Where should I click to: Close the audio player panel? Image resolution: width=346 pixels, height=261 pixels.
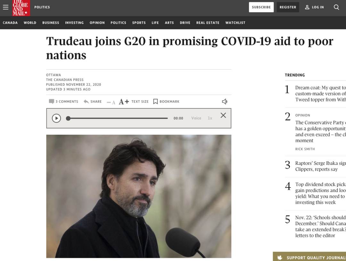[x=223, y=115]
